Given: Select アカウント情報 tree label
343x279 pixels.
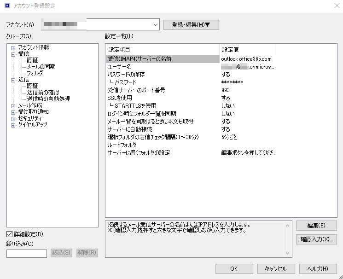Looking at the screenshot, I should [x=34, y=47].
